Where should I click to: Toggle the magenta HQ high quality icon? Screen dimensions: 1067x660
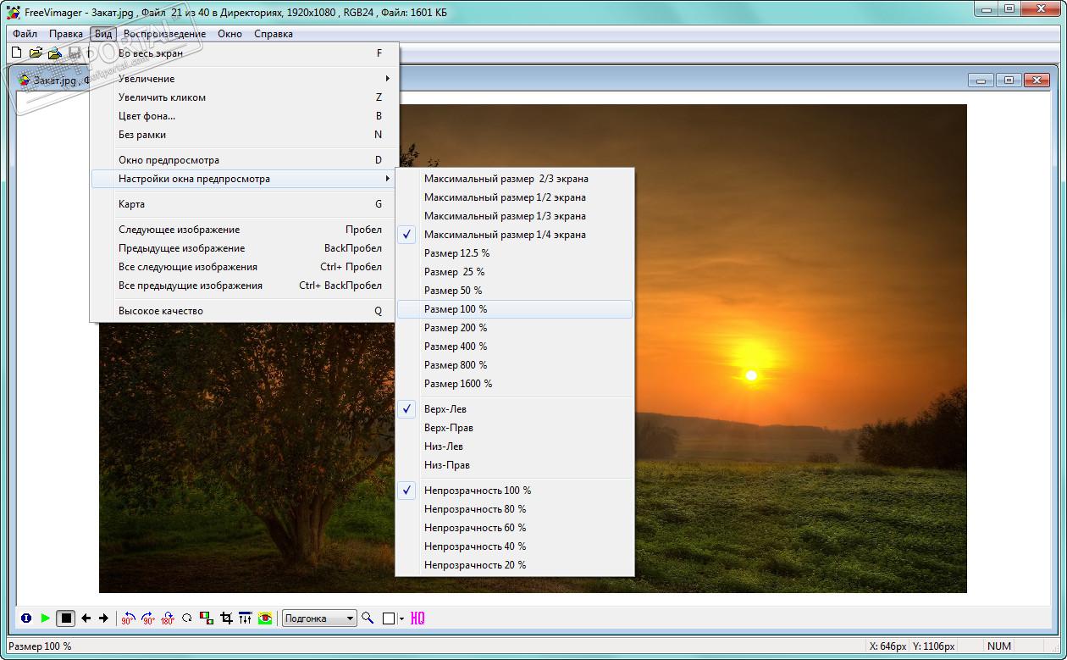pyautogui.click(x=417, y=618)
